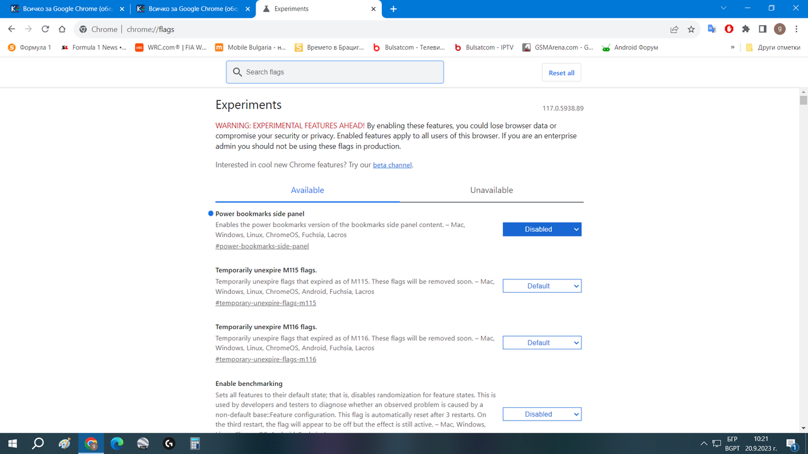This screenshot has height=454, width=808.
Task: Open the Времето в Брациг bookmark
Action: click(x=330, y=47)
